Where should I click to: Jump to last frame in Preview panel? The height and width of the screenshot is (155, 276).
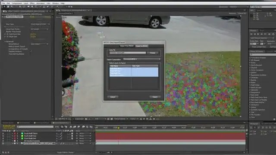[265, 34]
